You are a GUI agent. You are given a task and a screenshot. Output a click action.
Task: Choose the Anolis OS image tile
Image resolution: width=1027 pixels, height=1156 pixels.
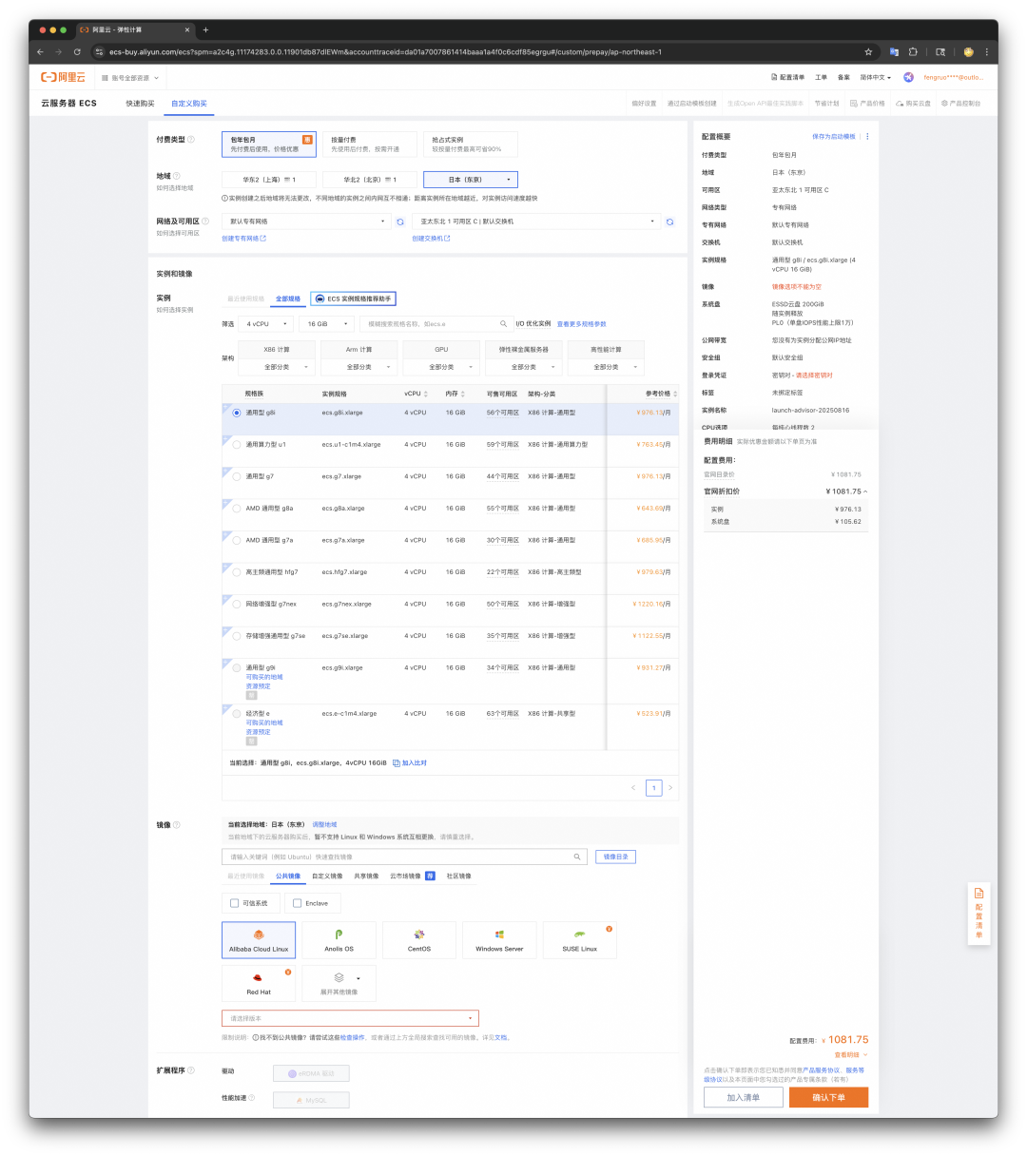pos(339,940)
